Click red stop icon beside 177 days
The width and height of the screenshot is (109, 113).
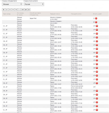click(97, 79)
